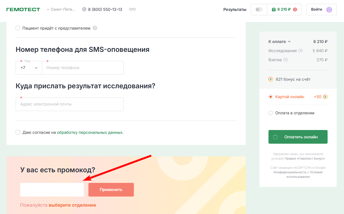
Task: Click the +50 bonus coin icon
Action: tap(325, 97)
